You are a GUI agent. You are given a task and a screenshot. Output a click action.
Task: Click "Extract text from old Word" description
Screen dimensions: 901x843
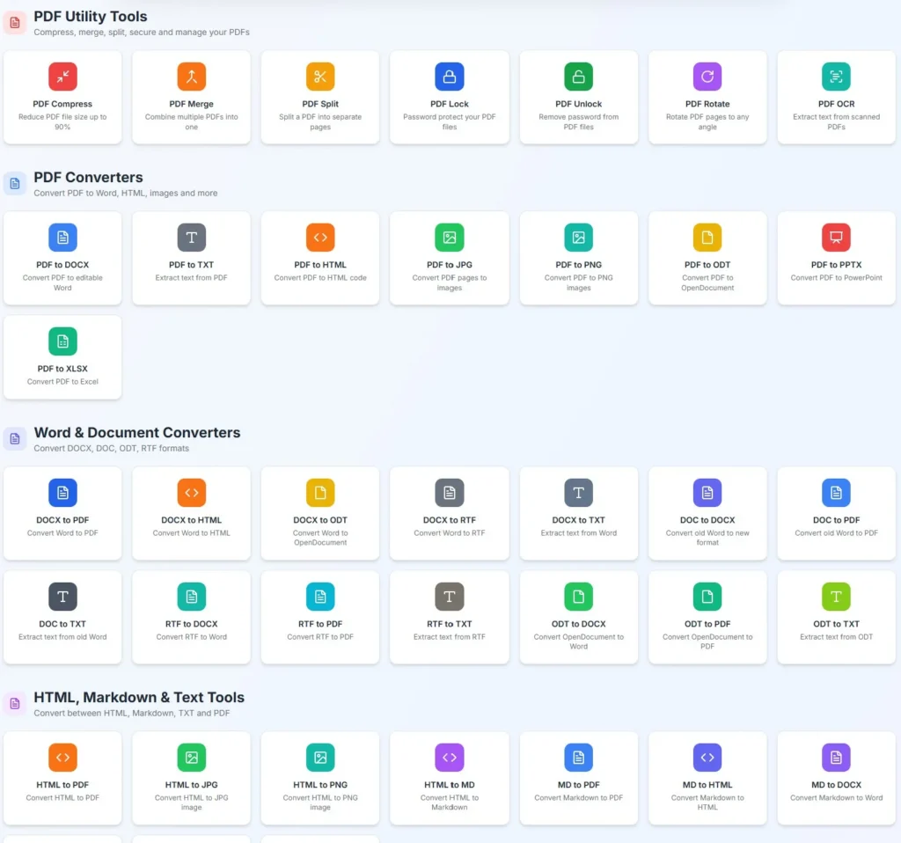pyautogui.click(x=62, y=637)
